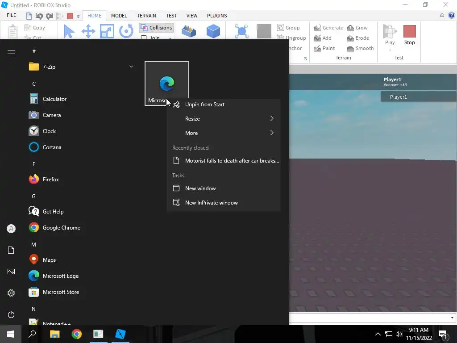The image size is (457, 343).
Task: Toggle the Join checkbox
Action: click(150, 38)
